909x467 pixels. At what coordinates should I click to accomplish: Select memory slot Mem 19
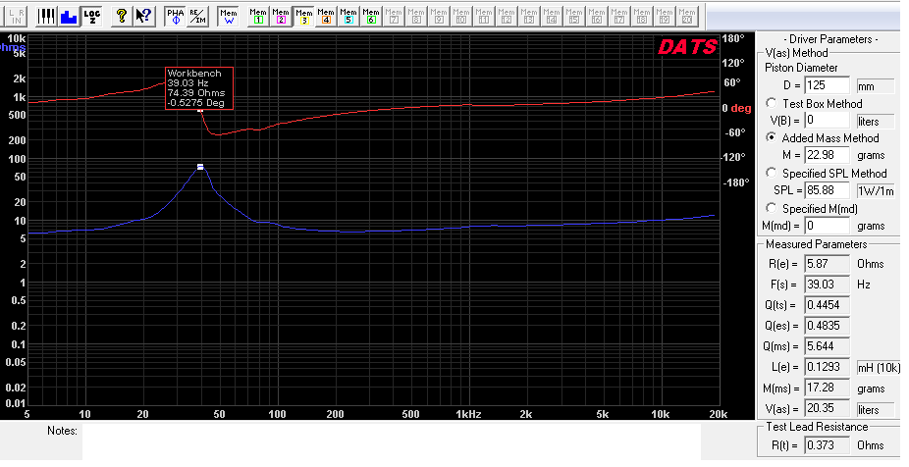coord(665,17)
